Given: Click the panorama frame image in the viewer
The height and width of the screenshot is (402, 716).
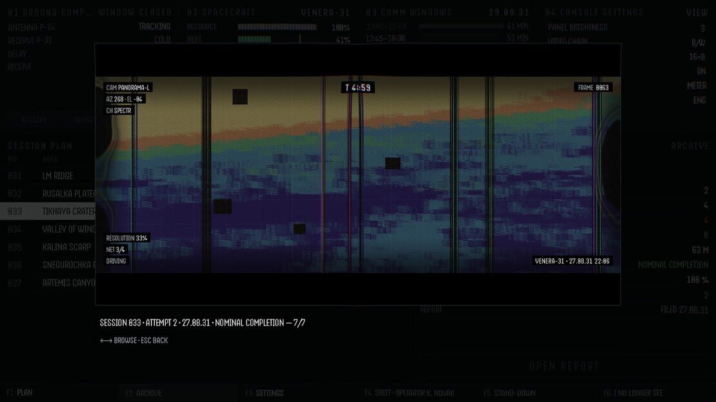Looking at the screenshot, I should 357,175.
